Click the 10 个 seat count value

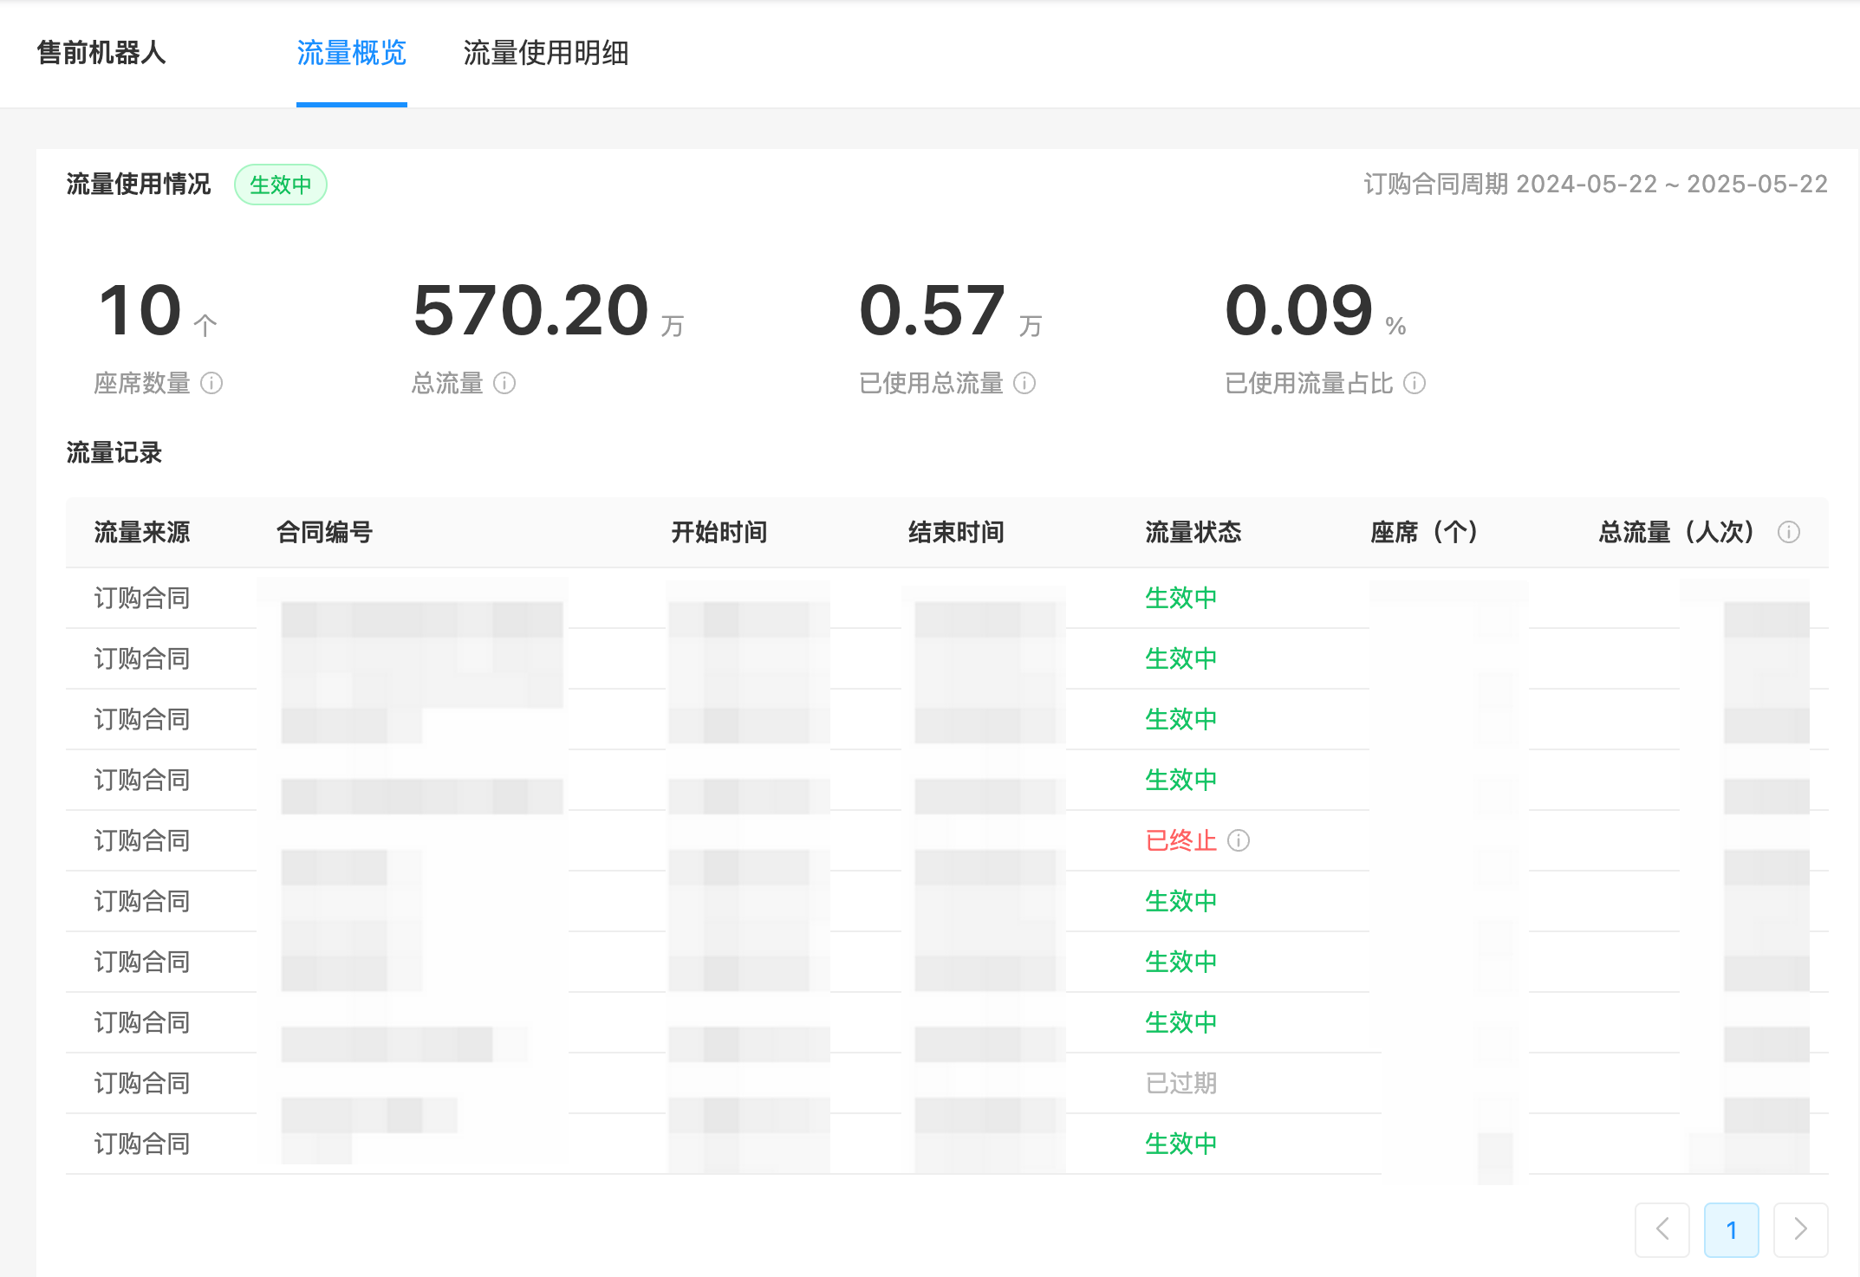pos(158,310)
